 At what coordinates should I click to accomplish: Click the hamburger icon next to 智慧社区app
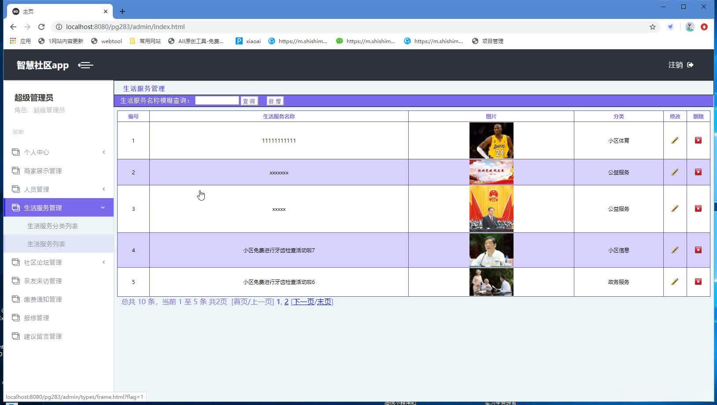pyautogui.click(x=85, y=65)
